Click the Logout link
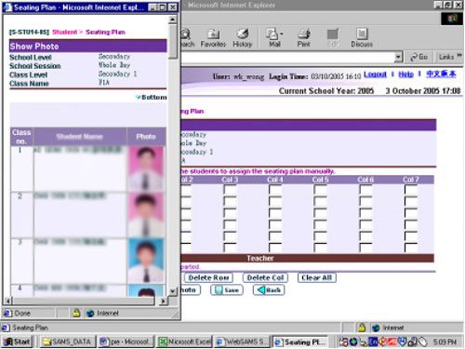 click(x=375, y=74)
